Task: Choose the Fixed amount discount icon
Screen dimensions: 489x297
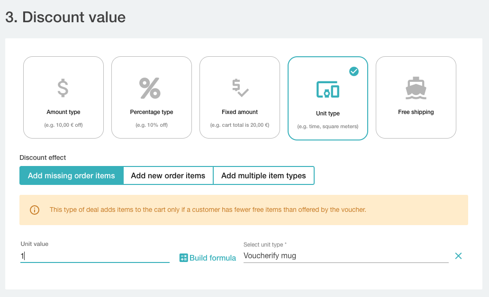Action: [x=239, y=88]
